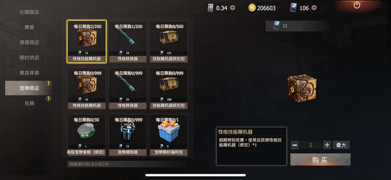Switch to 资源商店 tab
This screenshot has height=180, width=391.
tap(29, 42)
